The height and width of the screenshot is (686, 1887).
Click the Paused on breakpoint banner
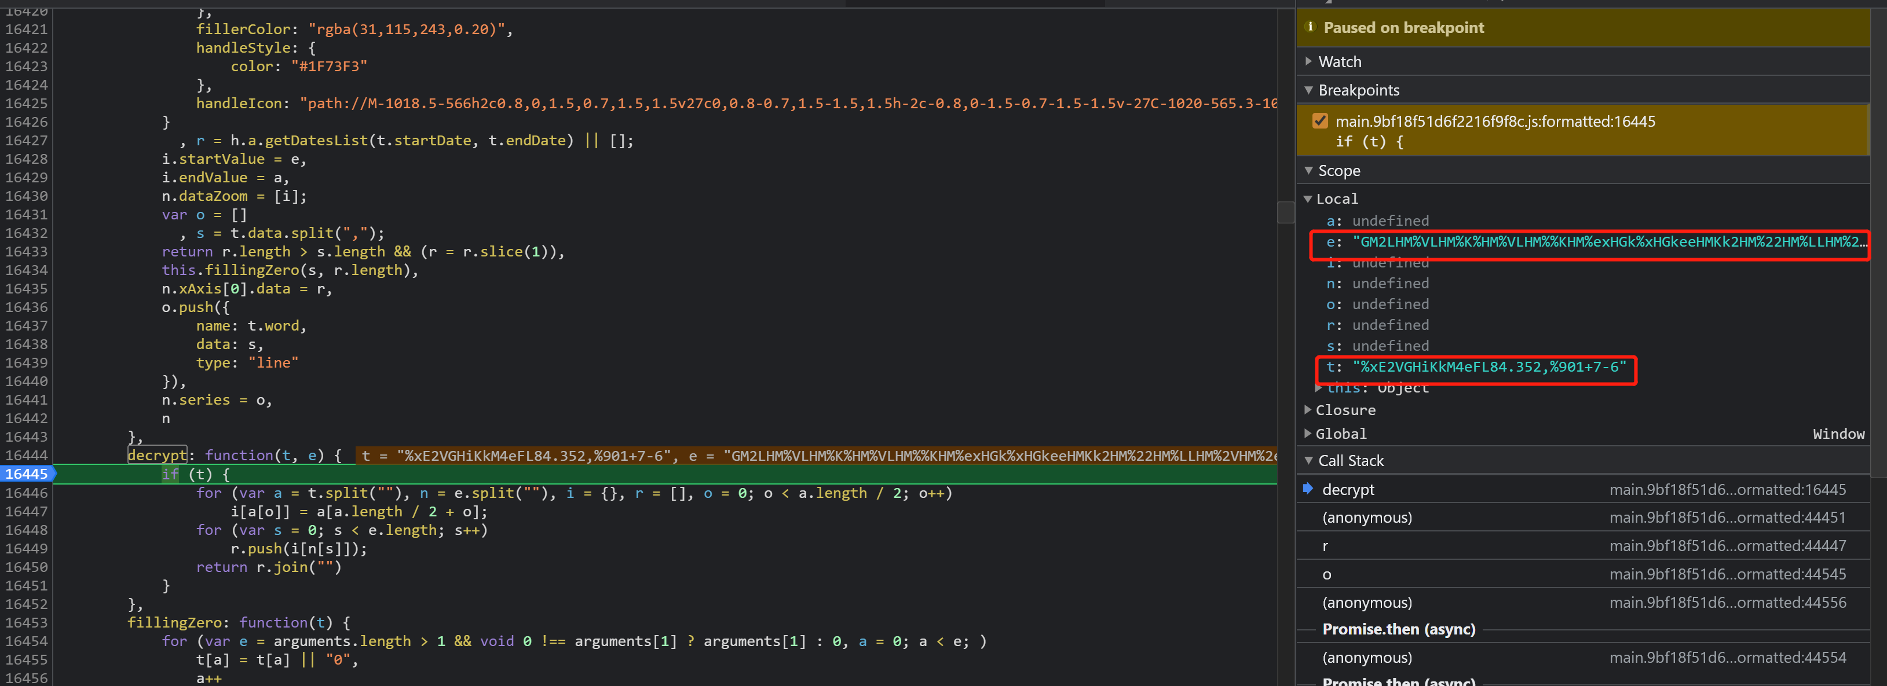tap(1583, 28)
